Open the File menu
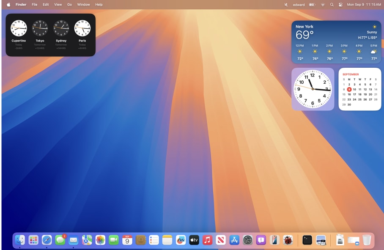The image size is (384, 250). coord(35,4)
